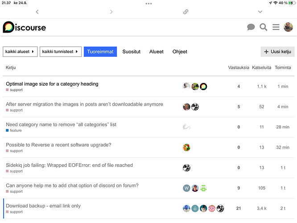
Task: Click first poster avatar on Optimal image size row
Action: [x=186, y=87]
